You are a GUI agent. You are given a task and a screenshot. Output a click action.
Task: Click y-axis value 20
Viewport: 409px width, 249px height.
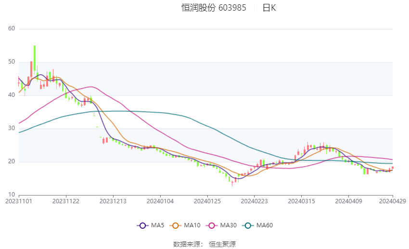12,161
